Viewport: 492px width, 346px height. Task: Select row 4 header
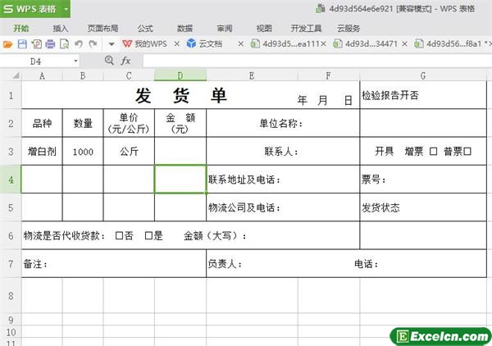11,180
